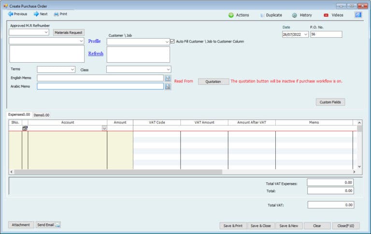Click the Refresh link
The height and width of the screenshot is (234, 371).
click(x=96, y=54)
